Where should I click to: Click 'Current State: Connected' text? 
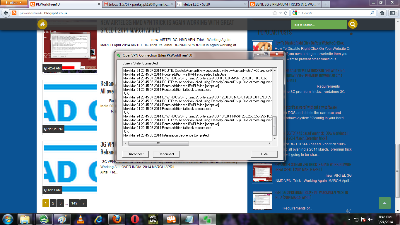(x=140, y=63)
